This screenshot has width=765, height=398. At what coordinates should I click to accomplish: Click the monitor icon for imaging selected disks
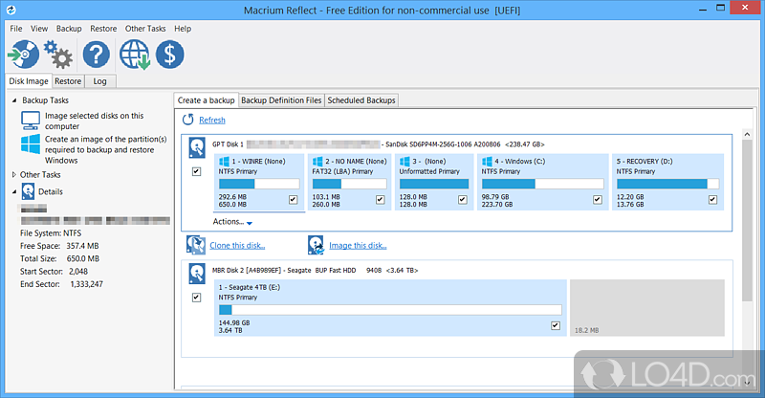[31, 121]
